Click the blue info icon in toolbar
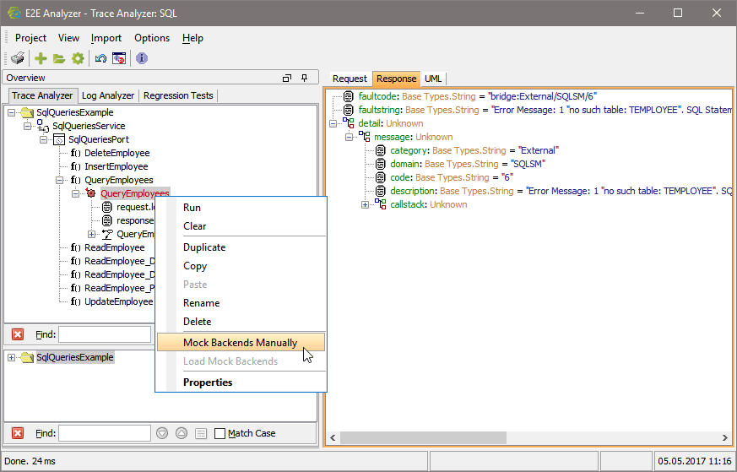Viewport: 737px width, 472px height. [142, 58]
